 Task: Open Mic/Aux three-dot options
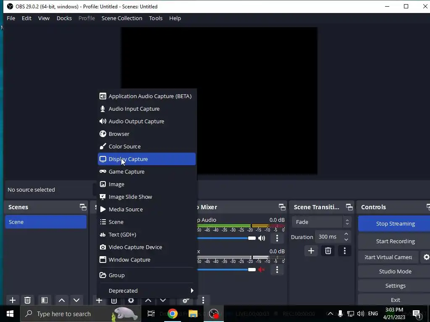point(277,270)
